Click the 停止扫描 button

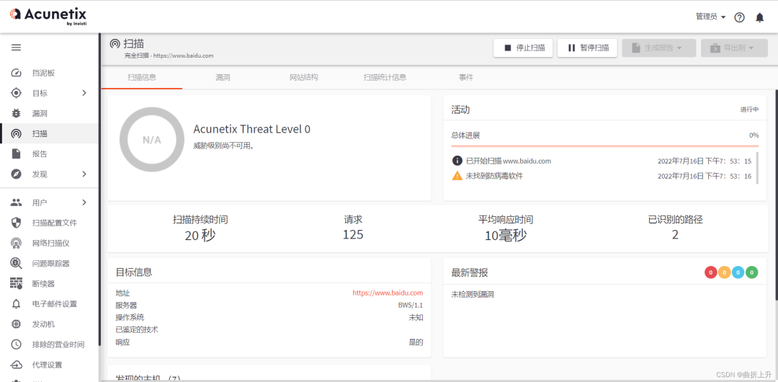tap(523, 48)
